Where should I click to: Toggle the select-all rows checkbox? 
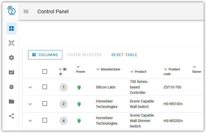[45, 71]
